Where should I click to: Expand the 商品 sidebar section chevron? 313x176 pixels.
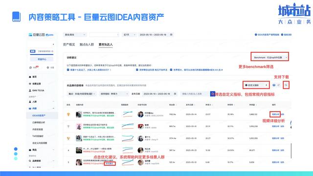[x=53, y=150]
